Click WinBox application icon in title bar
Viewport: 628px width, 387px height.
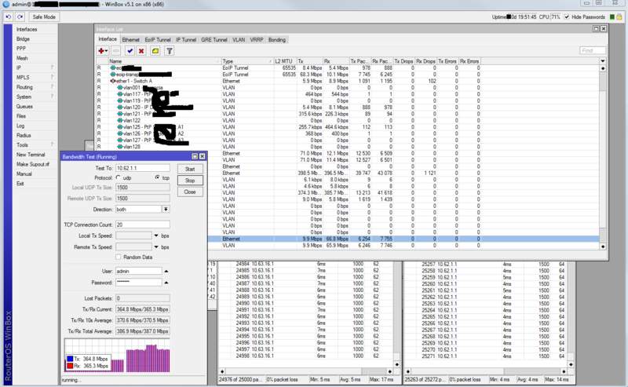coord(6,4)
